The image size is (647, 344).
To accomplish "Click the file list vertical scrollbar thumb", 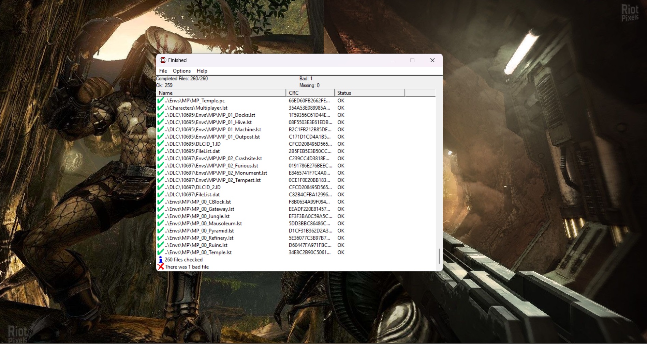I will tap(439, 256).
